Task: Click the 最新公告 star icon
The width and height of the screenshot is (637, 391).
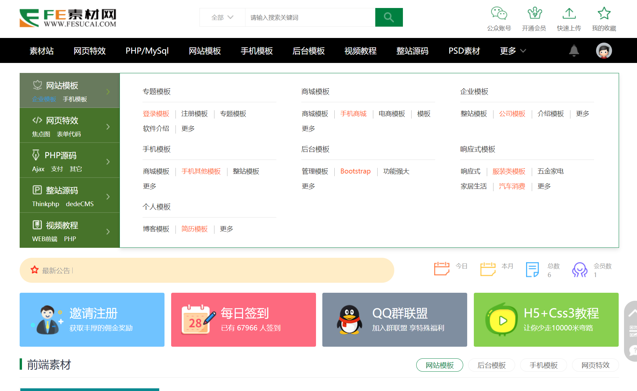Action: coord(35,270)
